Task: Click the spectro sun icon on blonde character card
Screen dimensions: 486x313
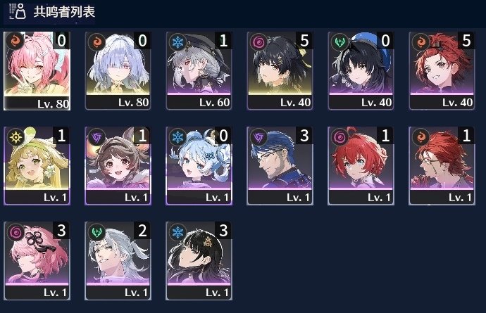Action: click(x=15, y=137)
